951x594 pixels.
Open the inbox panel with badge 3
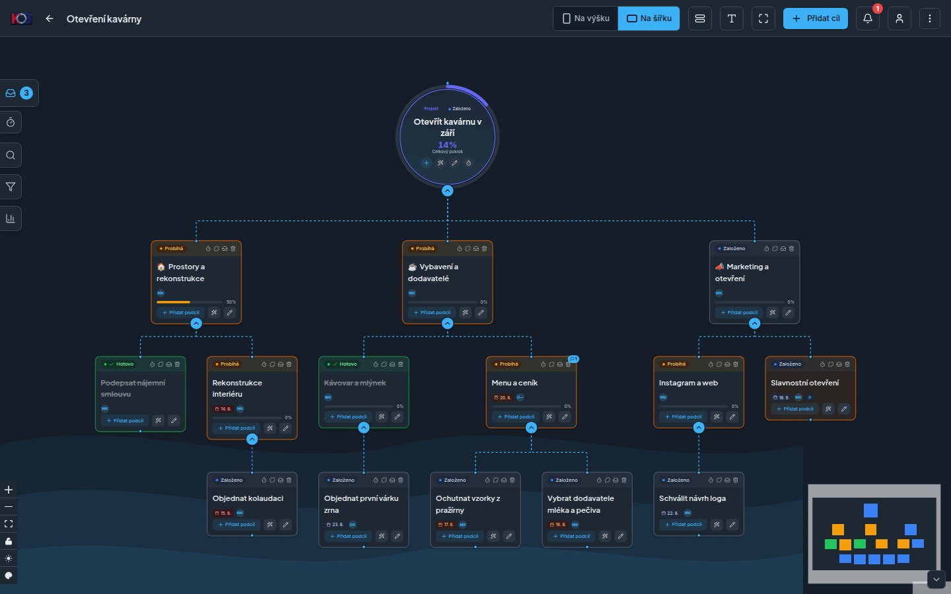[18, 93]
